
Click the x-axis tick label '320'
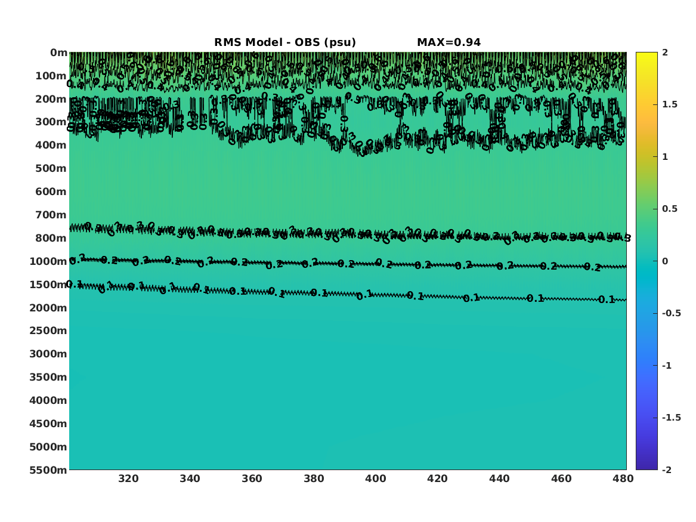[x=128, y=478]
